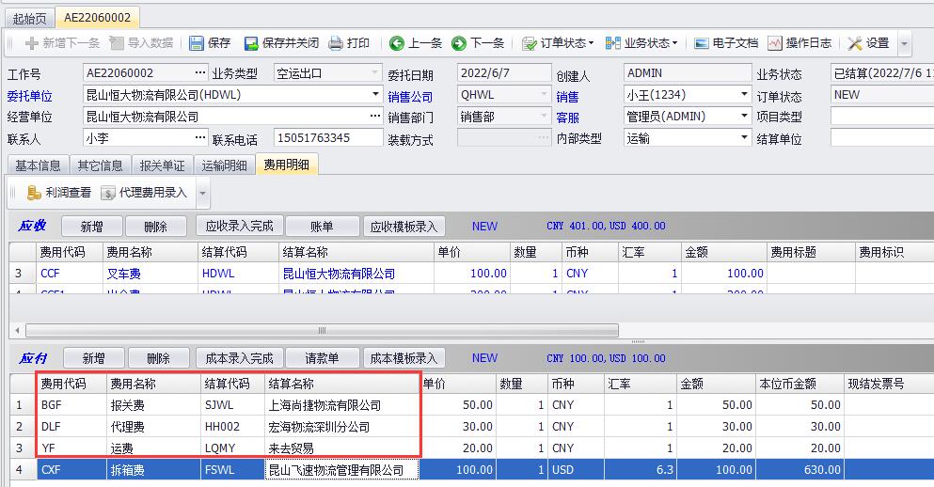Image resolution: width=934 pixels, height=487 pixels.
Task: Switch to the basic info (基本信息) tab
Action: coord(38,165)
